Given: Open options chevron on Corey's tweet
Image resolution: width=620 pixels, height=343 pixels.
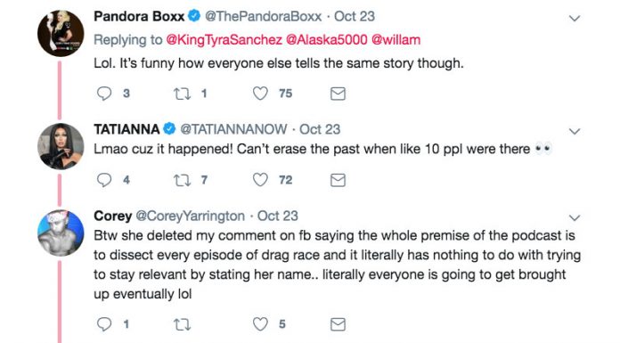Looking at the screenshot, I should [x=575, y=218].
